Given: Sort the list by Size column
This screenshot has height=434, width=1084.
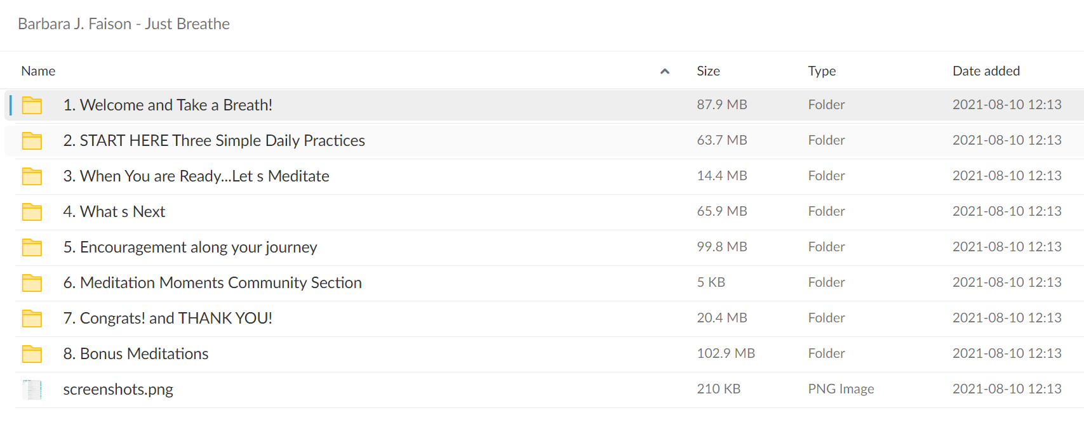Looking at the screenshot, I should [708, 71].
